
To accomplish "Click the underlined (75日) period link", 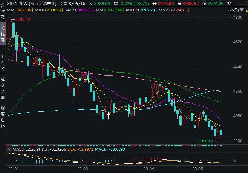I will pos(234,10).
